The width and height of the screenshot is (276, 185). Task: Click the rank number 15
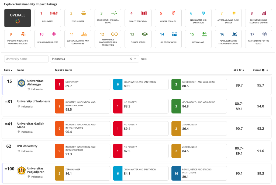click(x=9, y=81)
